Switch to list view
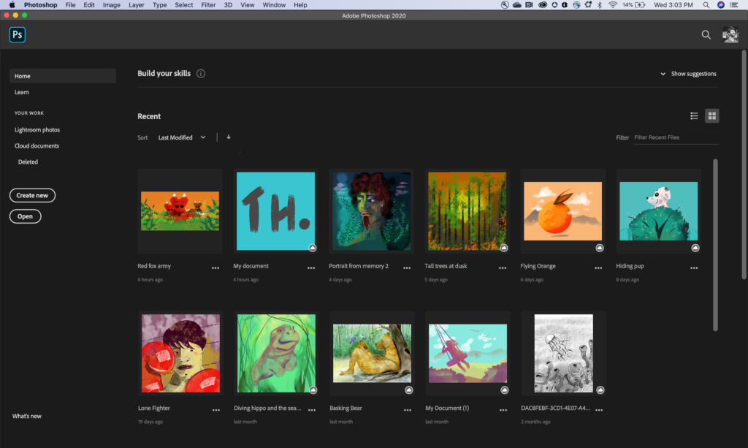Screen dimensions: 748x448 [x=694, y=116]
